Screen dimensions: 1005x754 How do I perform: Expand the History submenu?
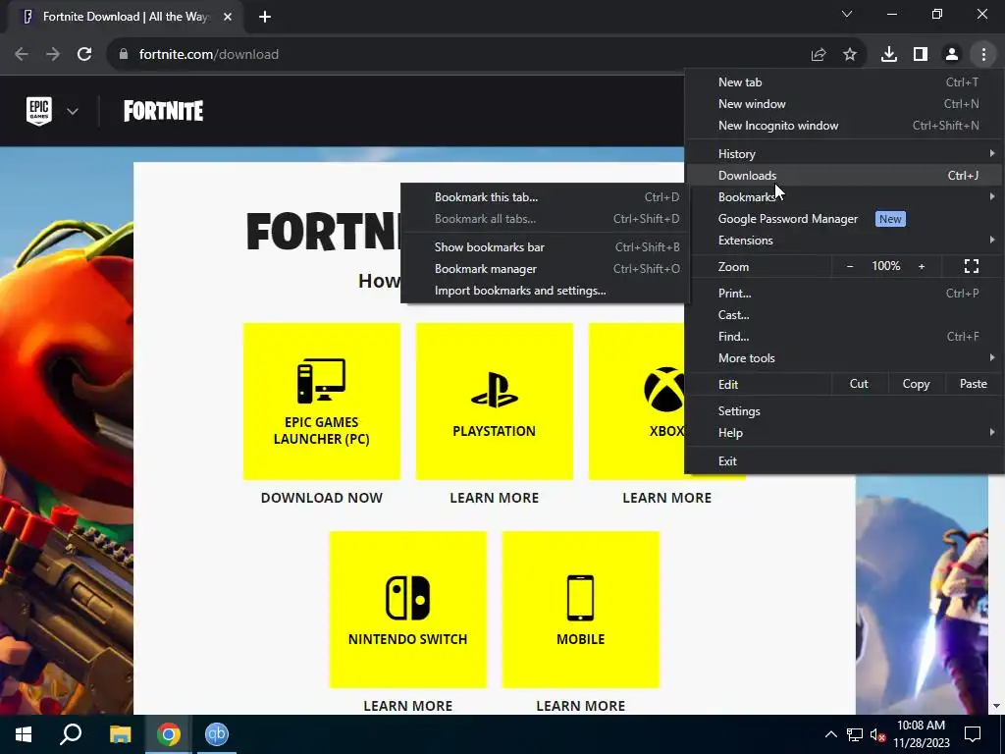[x=845, y=154]
